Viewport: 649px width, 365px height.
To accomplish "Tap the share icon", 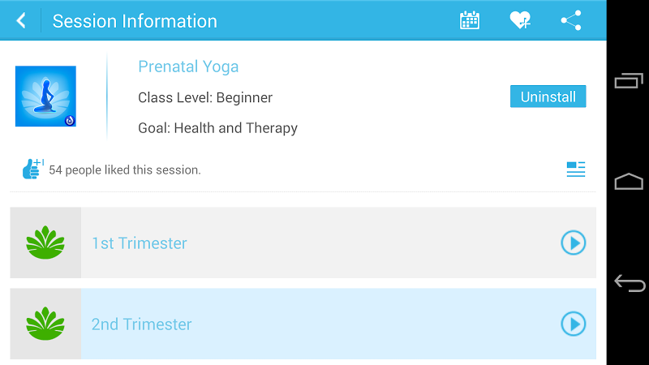I will [571, 21].
